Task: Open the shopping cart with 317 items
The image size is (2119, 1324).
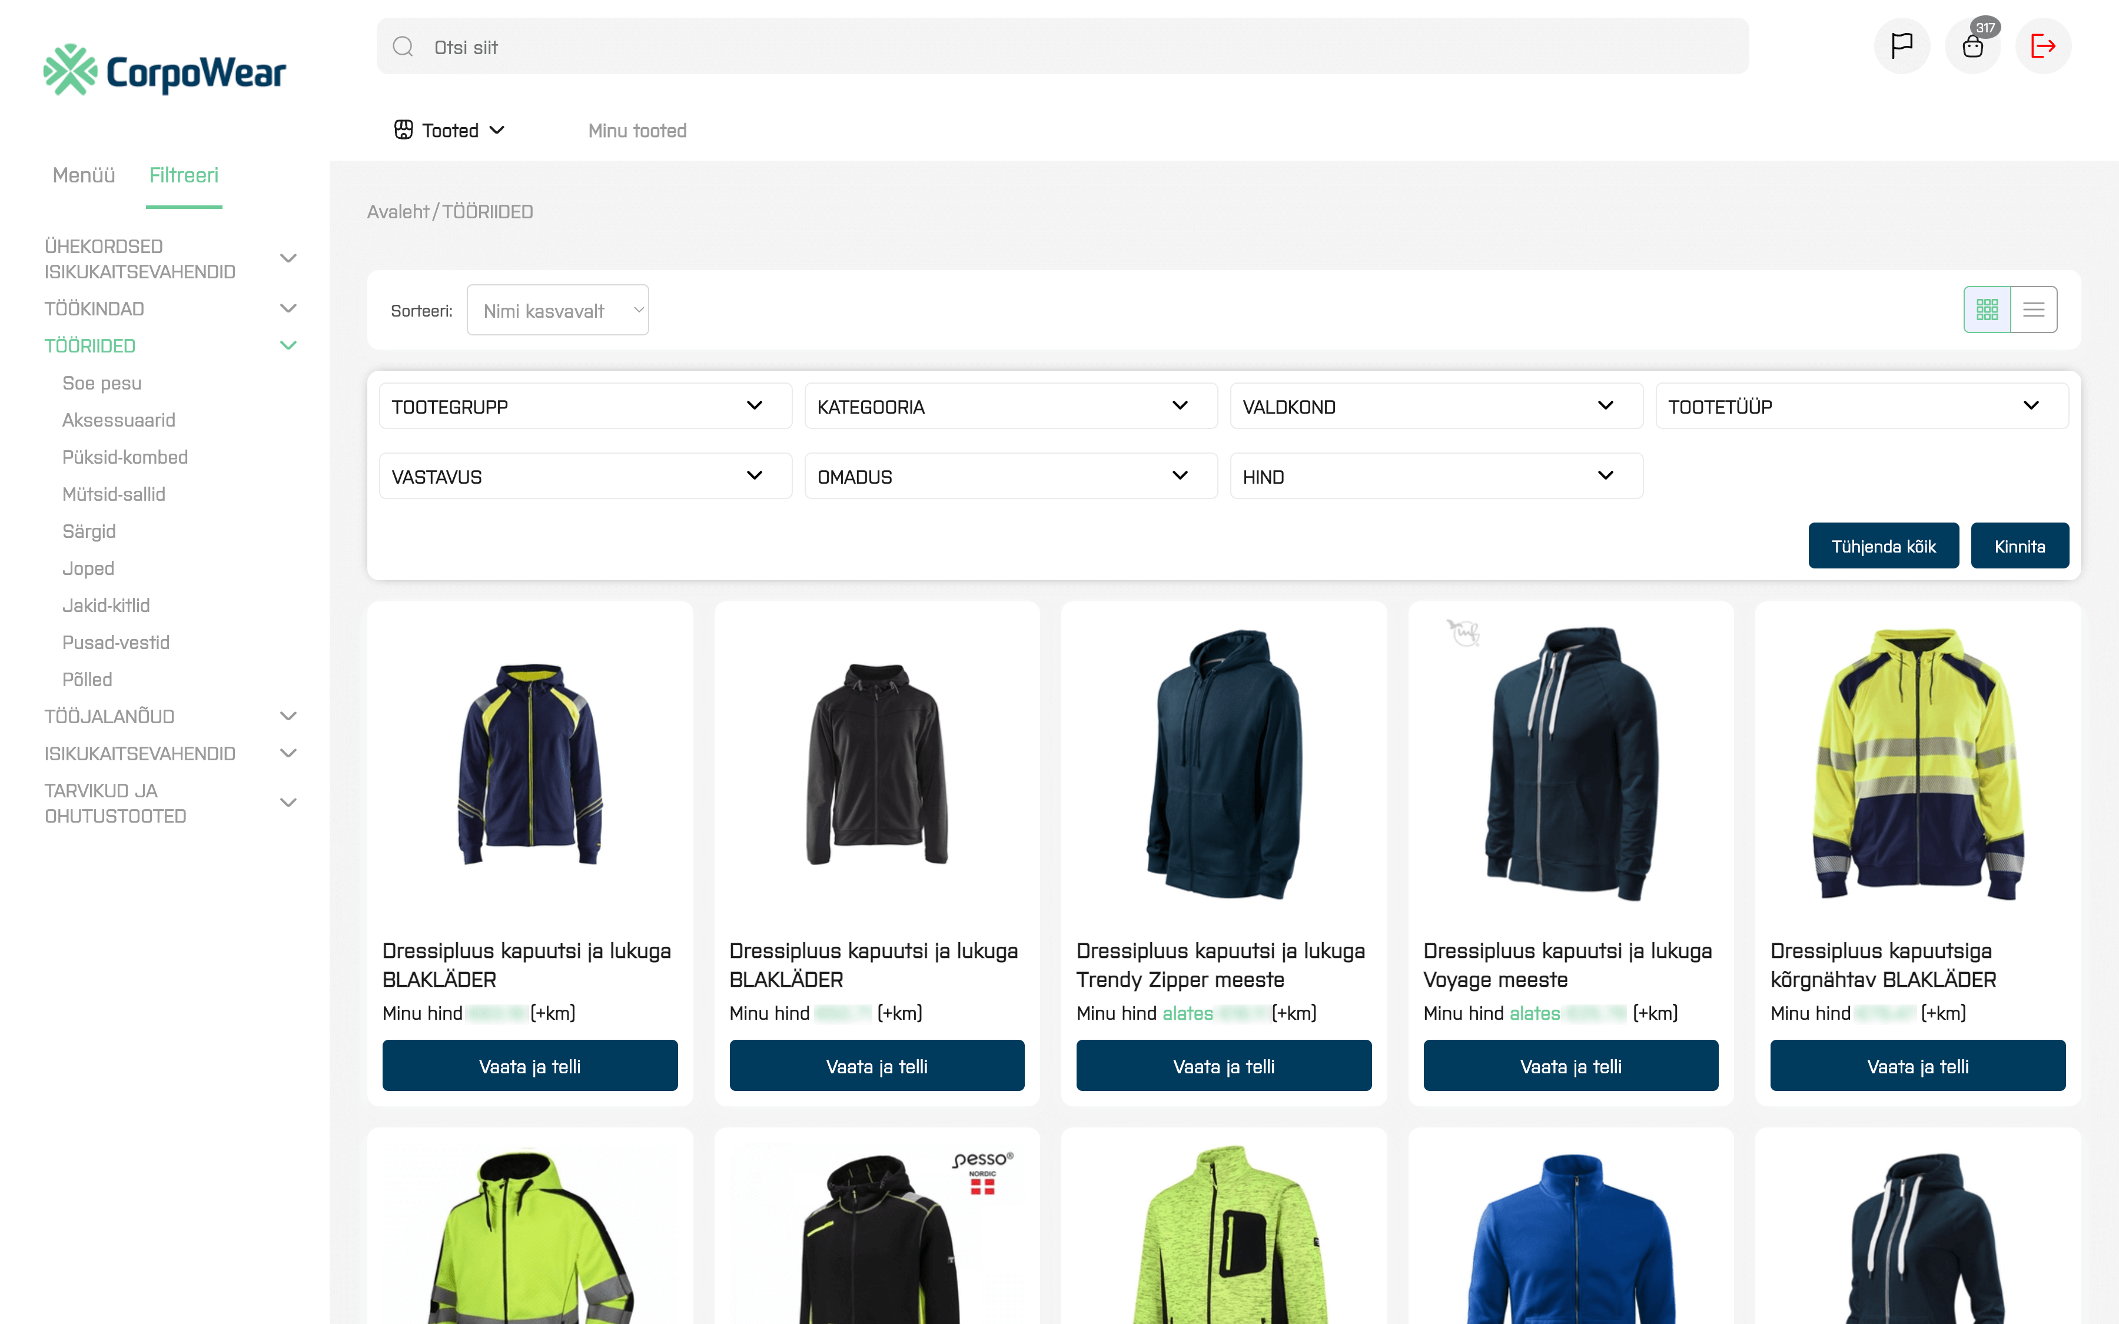Action: (x=1972, y=45)
